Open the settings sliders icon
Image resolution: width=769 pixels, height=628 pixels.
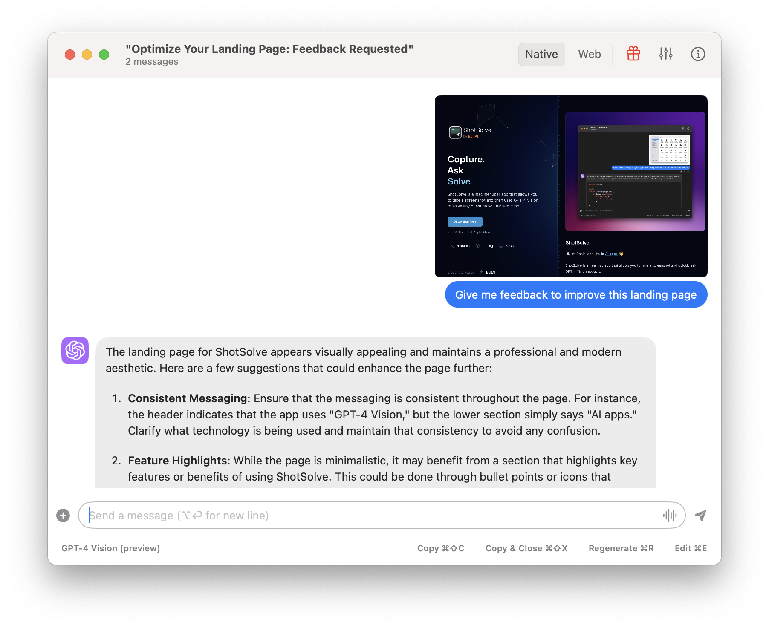[665, 54]
